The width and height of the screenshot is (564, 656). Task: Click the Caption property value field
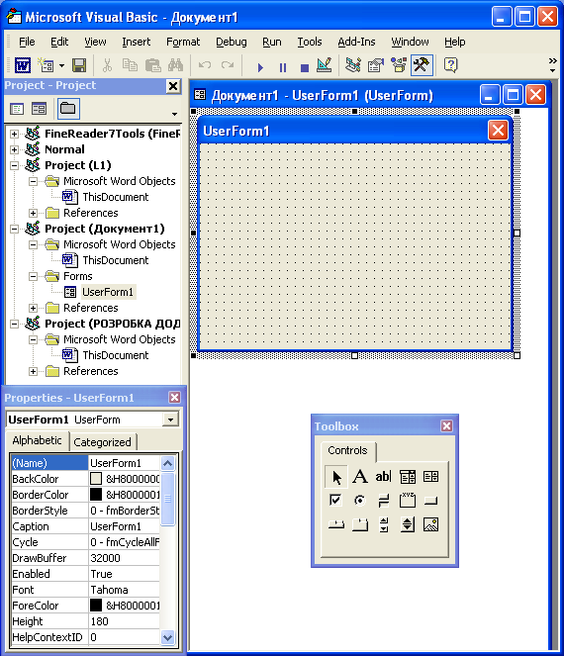coord(125,526)
